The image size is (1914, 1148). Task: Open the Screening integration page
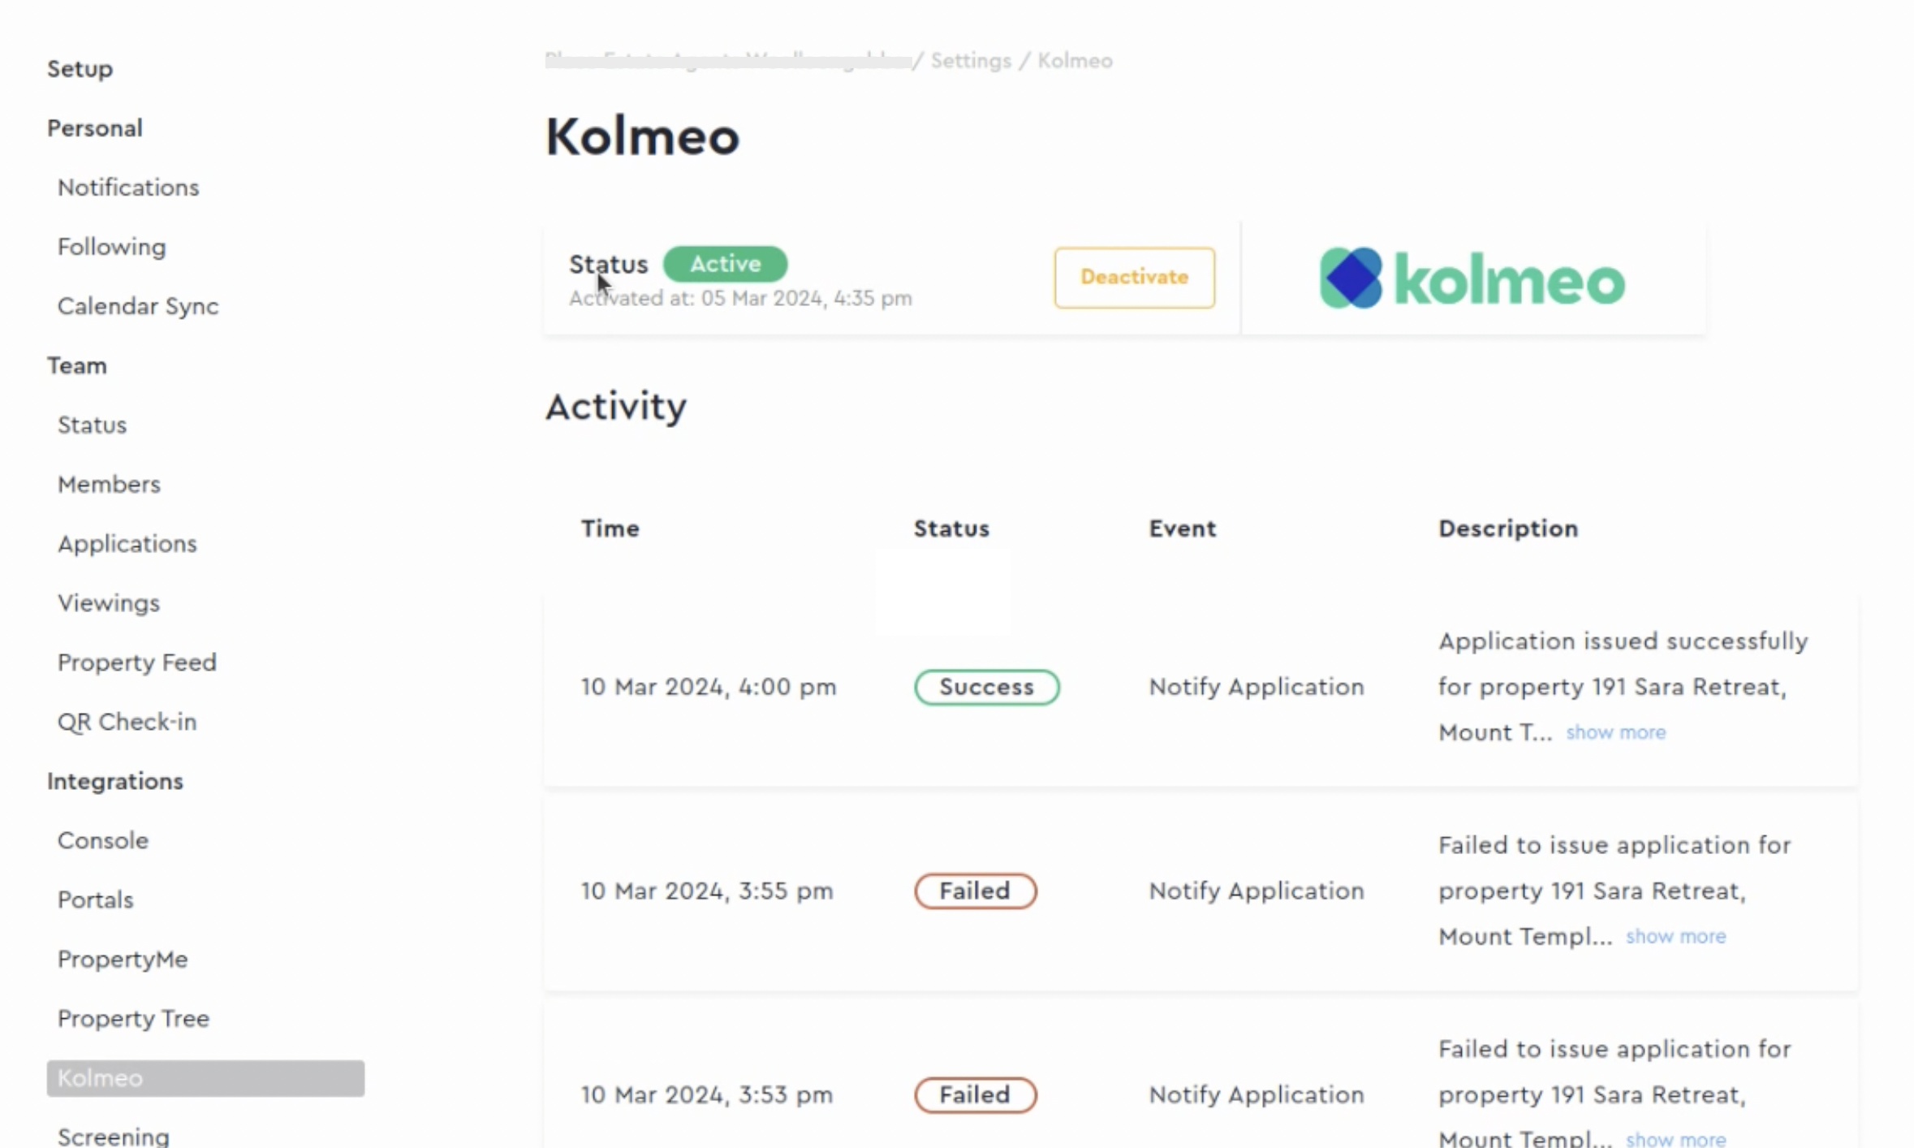pyautogui.click(x=114, y=1137)
